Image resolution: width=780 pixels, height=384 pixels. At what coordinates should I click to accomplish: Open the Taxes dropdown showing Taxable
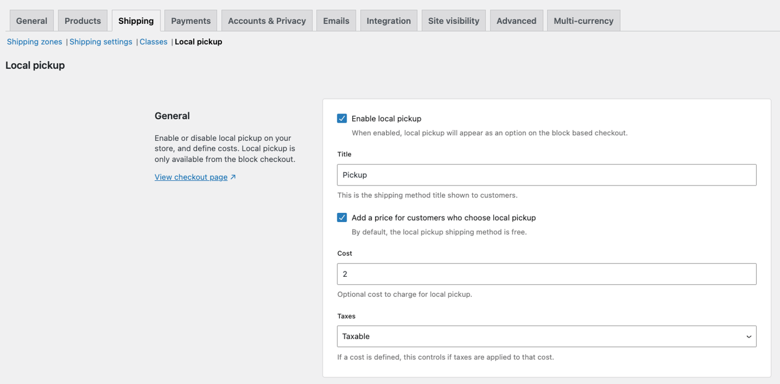(x=546, y=336)
